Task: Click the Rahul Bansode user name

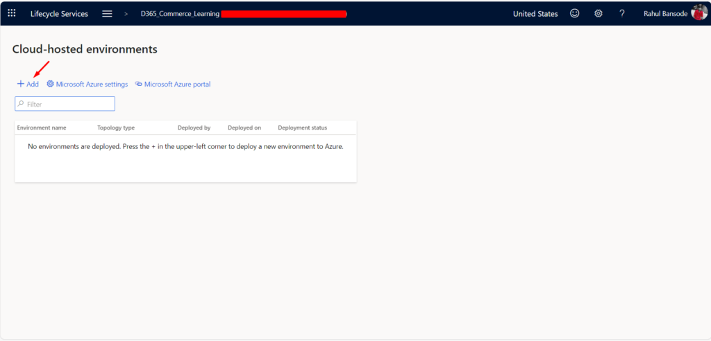Action: (x=666, y=14)
